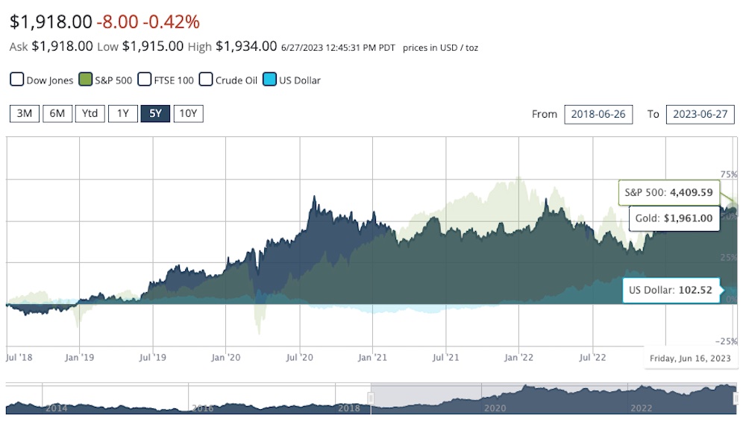Toggle the FTSE 100 comparison checkbox

coord(144,80)
